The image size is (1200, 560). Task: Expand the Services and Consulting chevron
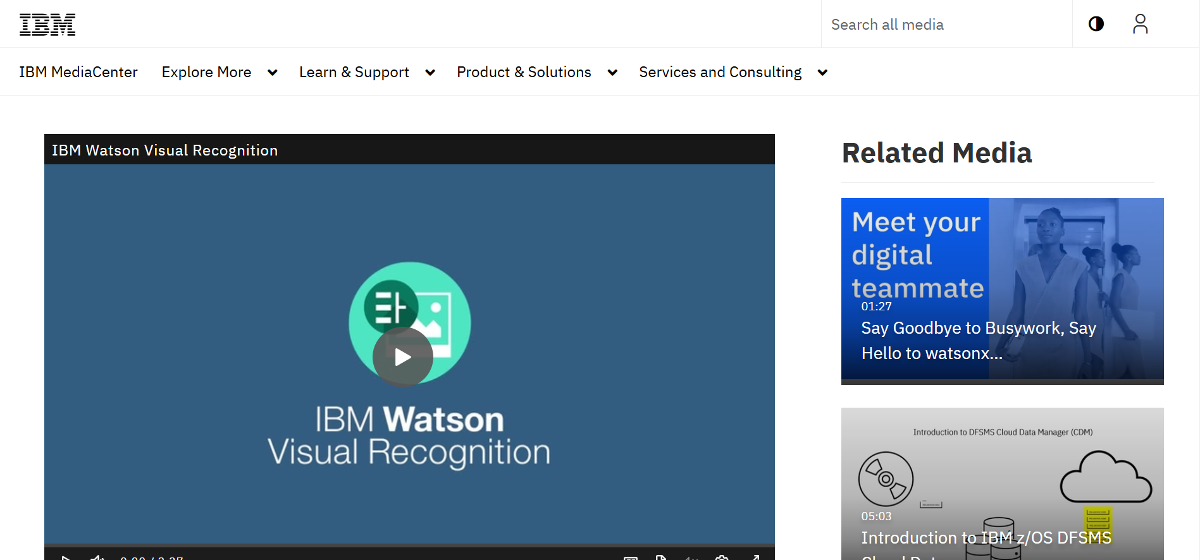pyautogui.click(x=822, y=73)
